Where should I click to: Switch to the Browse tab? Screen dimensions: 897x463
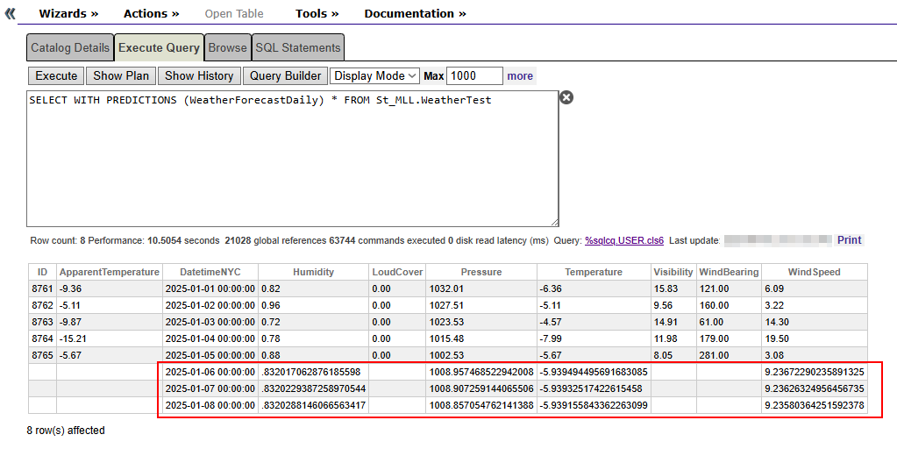click(227, 47)
